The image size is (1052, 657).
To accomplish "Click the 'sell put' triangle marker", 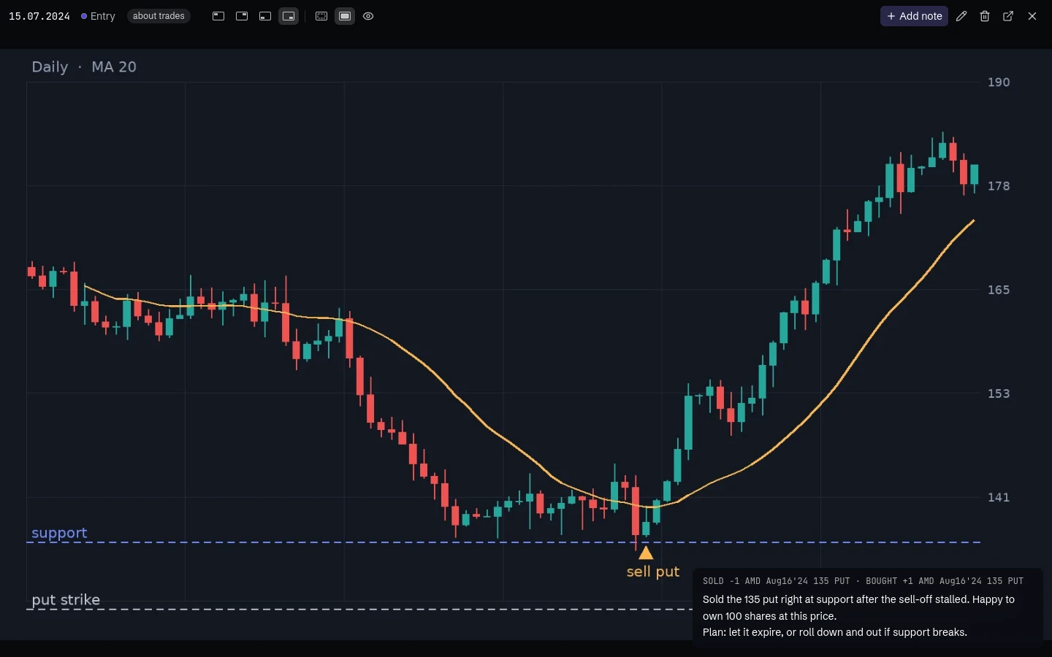I will (x=646, y=553).
